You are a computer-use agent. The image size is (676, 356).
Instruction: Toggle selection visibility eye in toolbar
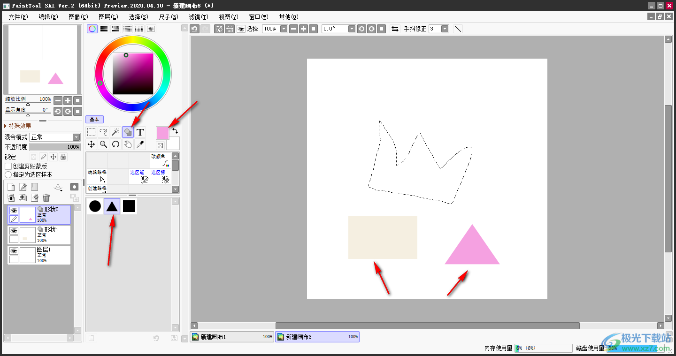coord(241,29)
